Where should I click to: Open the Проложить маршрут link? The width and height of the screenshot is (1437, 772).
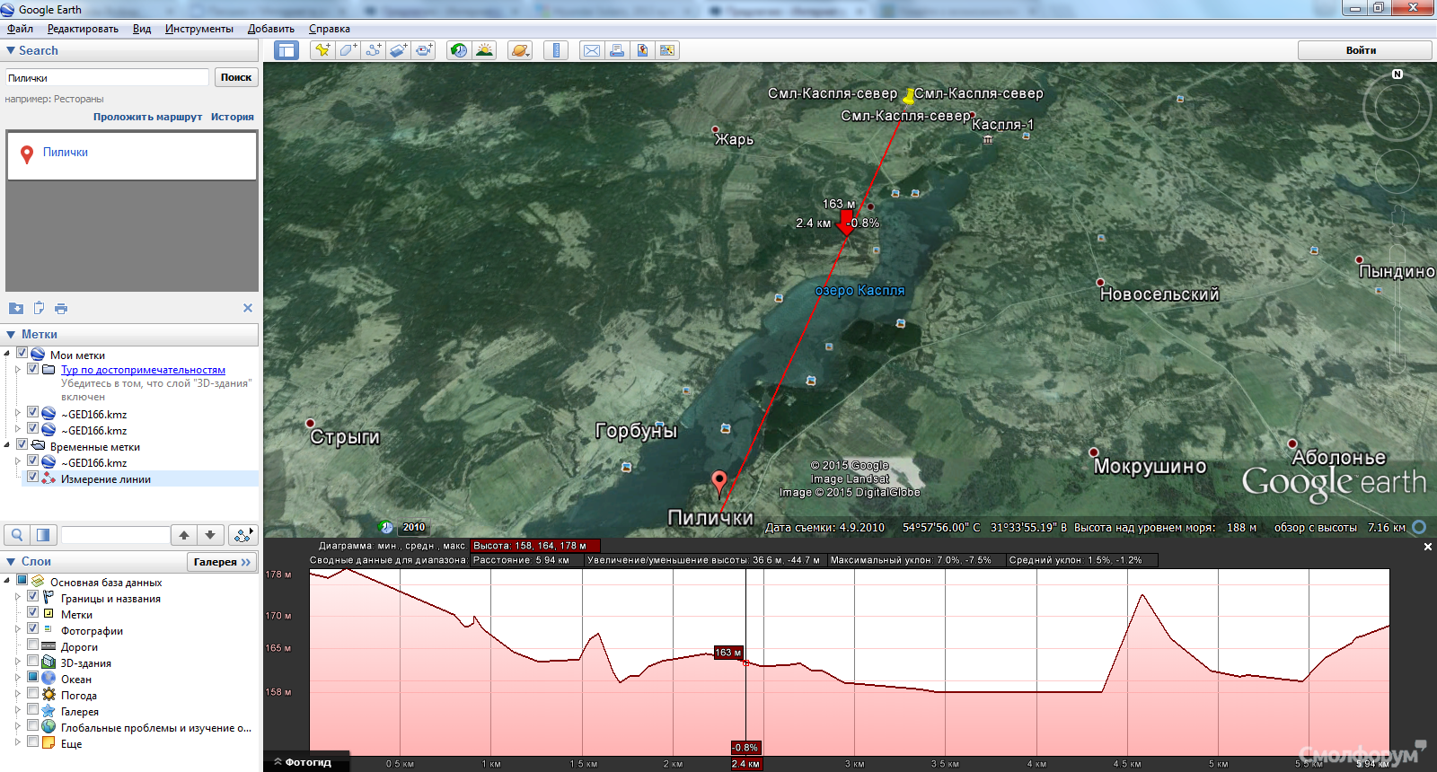tap(148, 117)
